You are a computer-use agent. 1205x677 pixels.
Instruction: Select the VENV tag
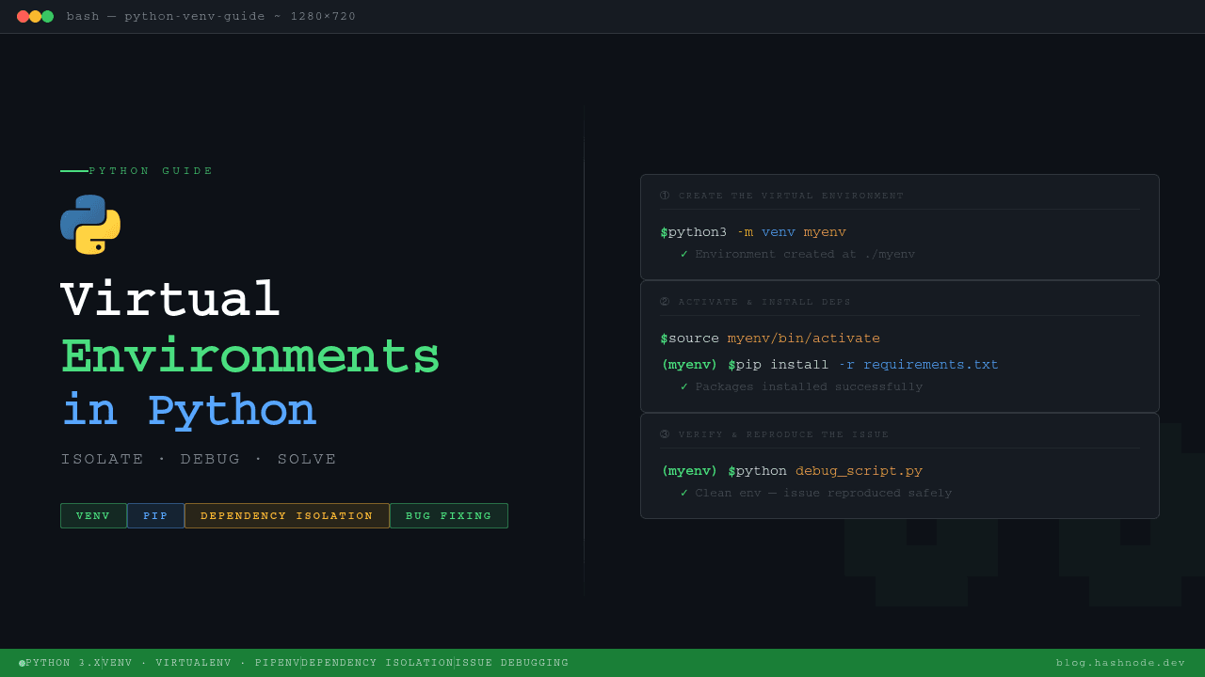(x=93, y=515)
